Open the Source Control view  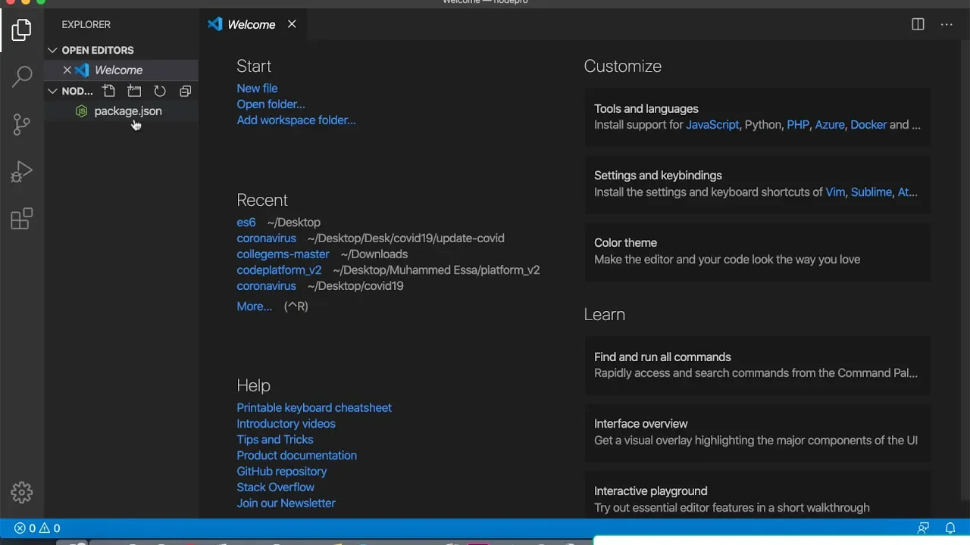point(21,124)
